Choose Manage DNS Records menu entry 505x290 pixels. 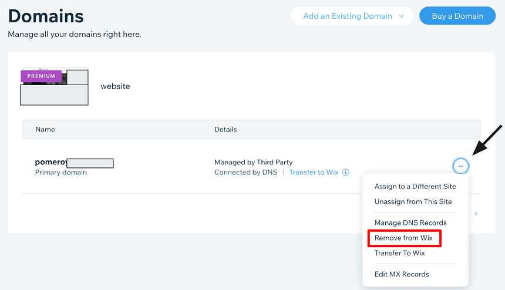click(410, 222)
